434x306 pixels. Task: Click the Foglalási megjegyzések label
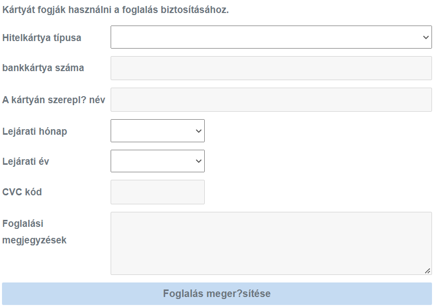[x=34, y=231]
